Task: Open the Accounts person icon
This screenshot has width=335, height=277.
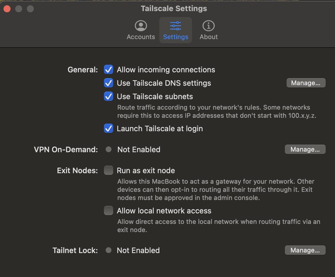Action: (141, 26)
